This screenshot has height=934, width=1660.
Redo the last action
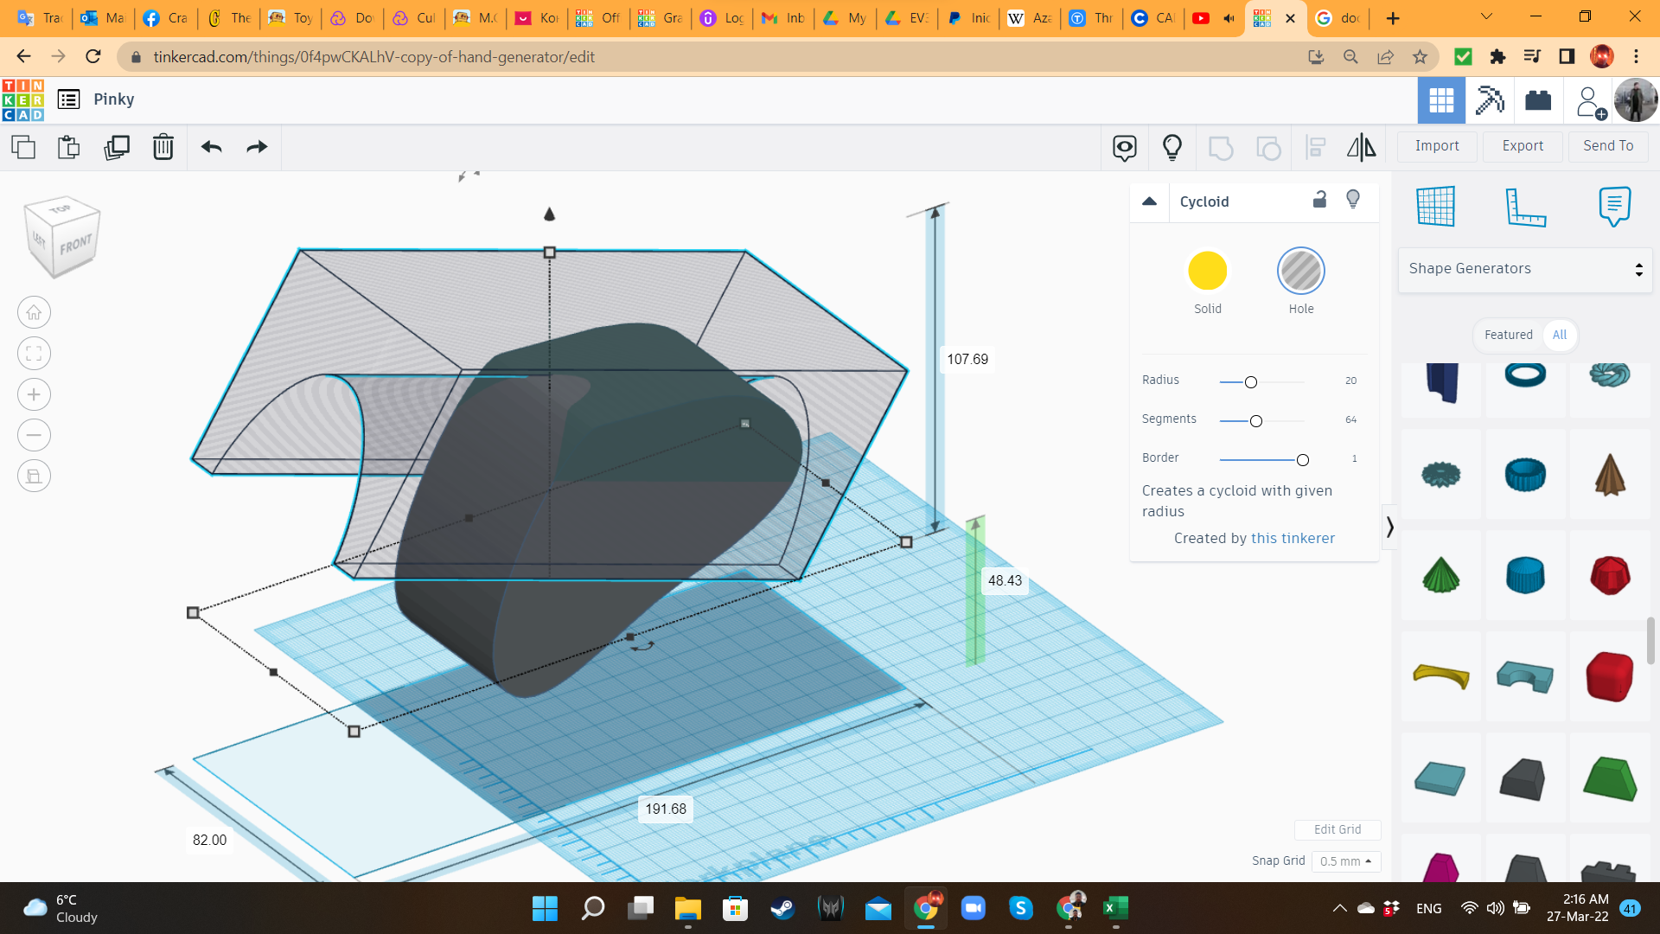(x=257, y=147)
